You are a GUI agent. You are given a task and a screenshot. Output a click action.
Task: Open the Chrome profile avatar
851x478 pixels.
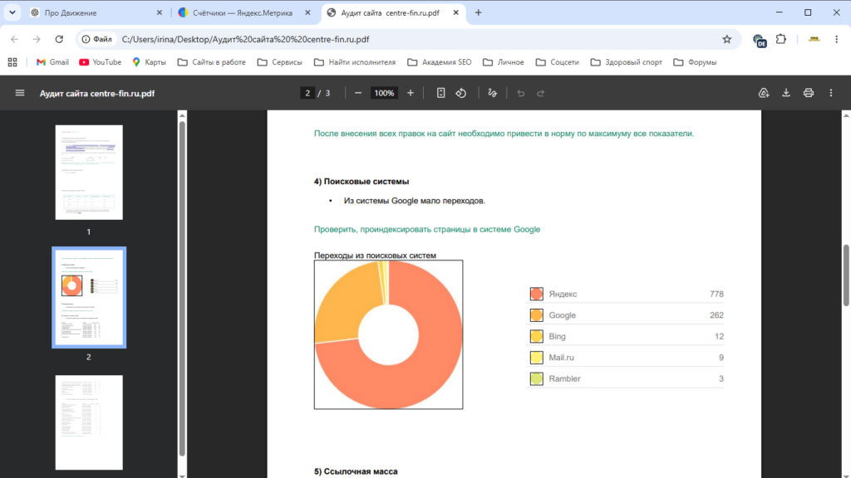click(814, 39)
